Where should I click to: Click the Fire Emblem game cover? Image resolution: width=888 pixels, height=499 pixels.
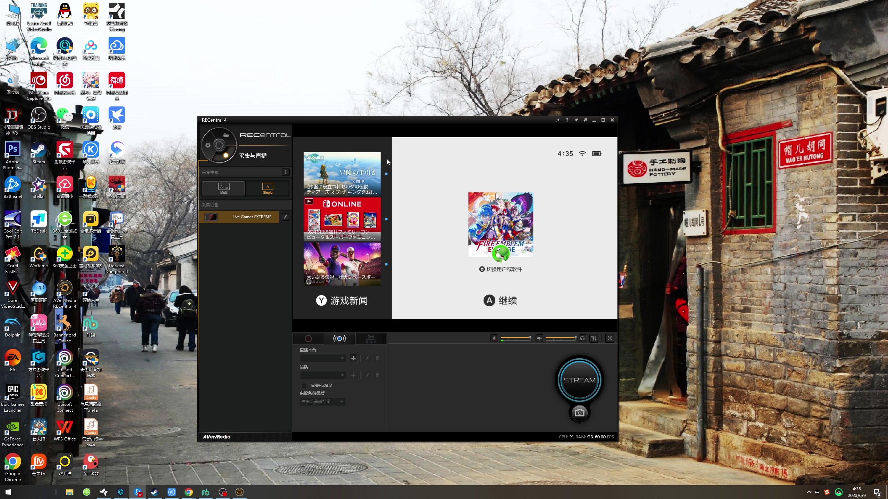point(501,225)
